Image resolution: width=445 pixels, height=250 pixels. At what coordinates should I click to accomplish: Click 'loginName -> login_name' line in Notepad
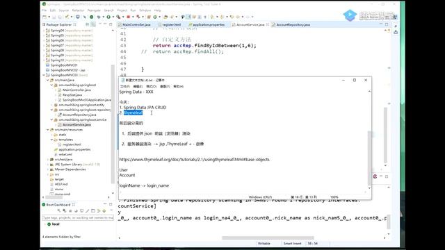coord(144,185)
